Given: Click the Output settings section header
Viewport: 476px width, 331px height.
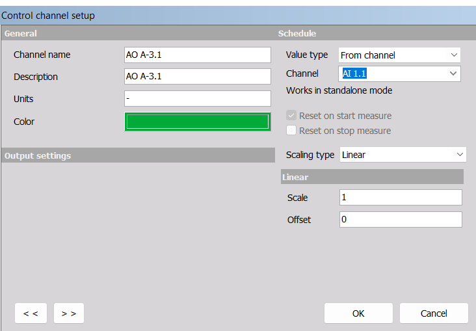Looking at the screenshot, I should [x=138, y=155].
